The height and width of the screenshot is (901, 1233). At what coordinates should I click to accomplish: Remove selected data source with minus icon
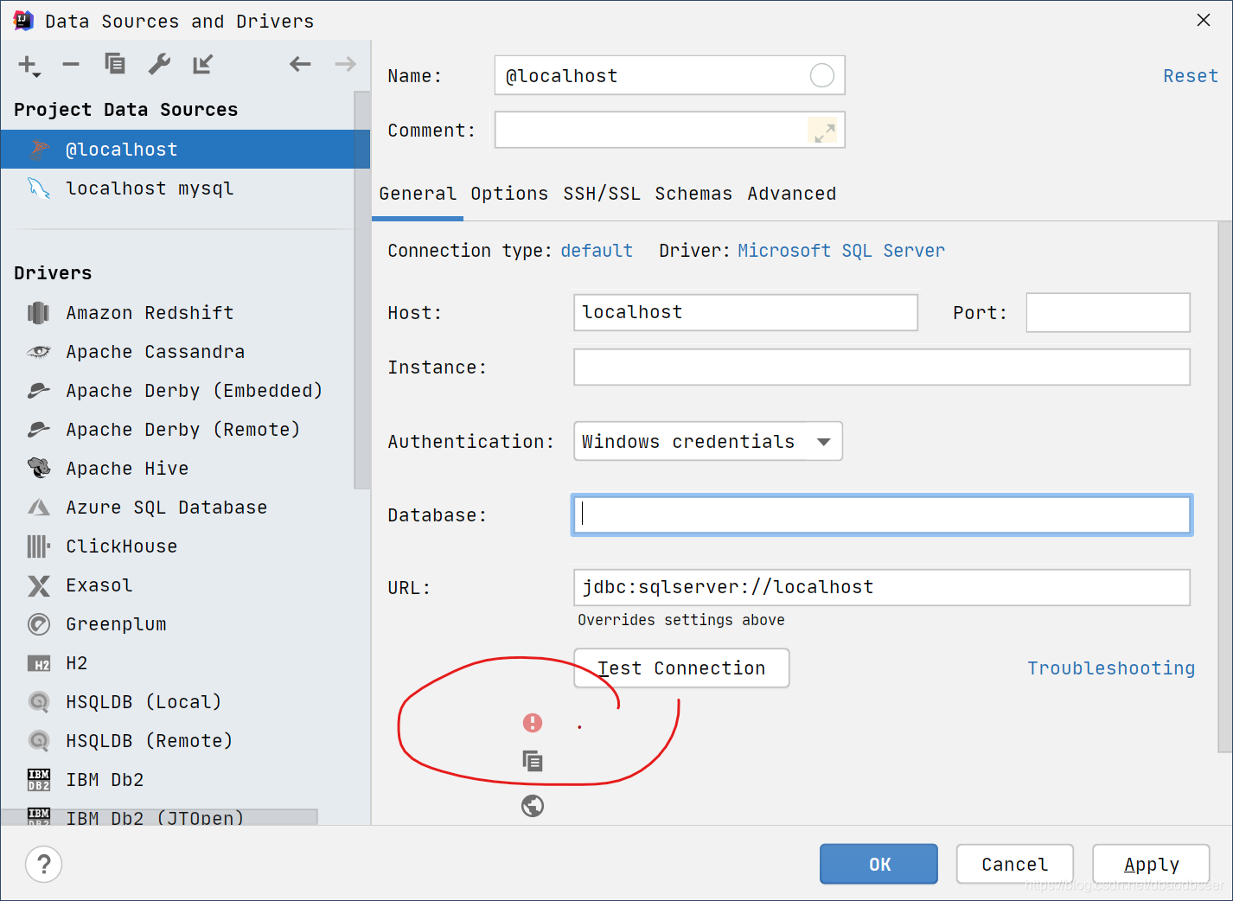[71, 64]
